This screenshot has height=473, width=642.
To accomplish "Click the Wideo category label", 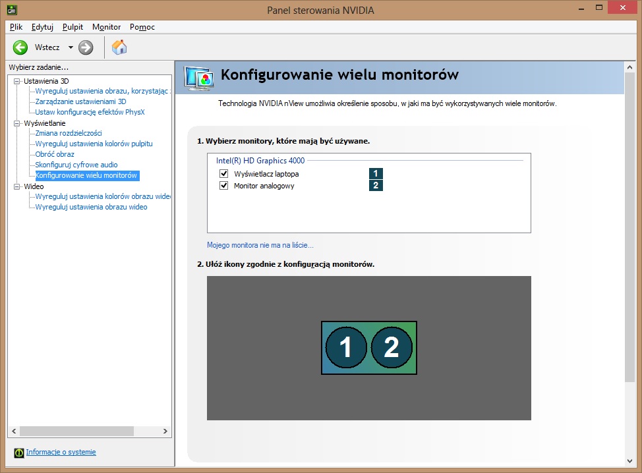I will (x=34, y=186).
